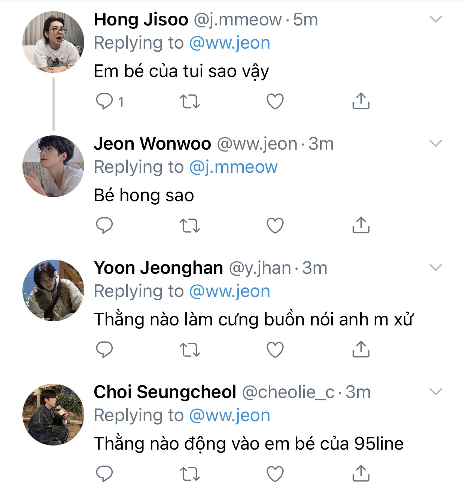
Task: Open more options chevron on Hong Jisoo's tweet
Action: click(x=436, y=19)
